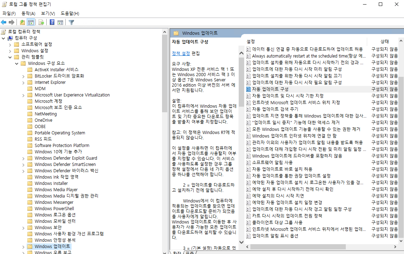
Task: Collapse the Windows 구성 요소 node
Action: tap(17, 63)
